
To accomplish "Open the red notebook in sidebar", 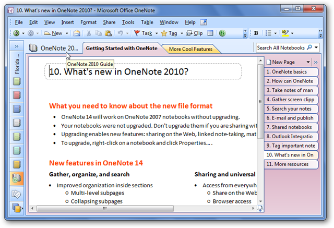I will 17,95.
